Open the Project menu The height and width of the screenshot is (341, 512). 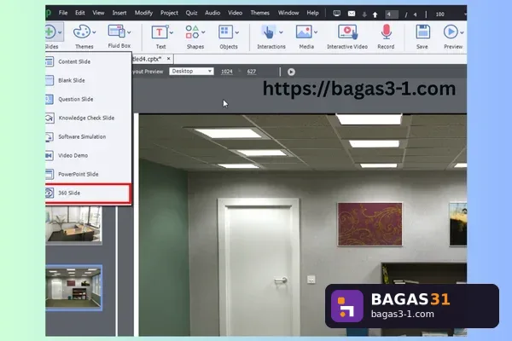169,13
